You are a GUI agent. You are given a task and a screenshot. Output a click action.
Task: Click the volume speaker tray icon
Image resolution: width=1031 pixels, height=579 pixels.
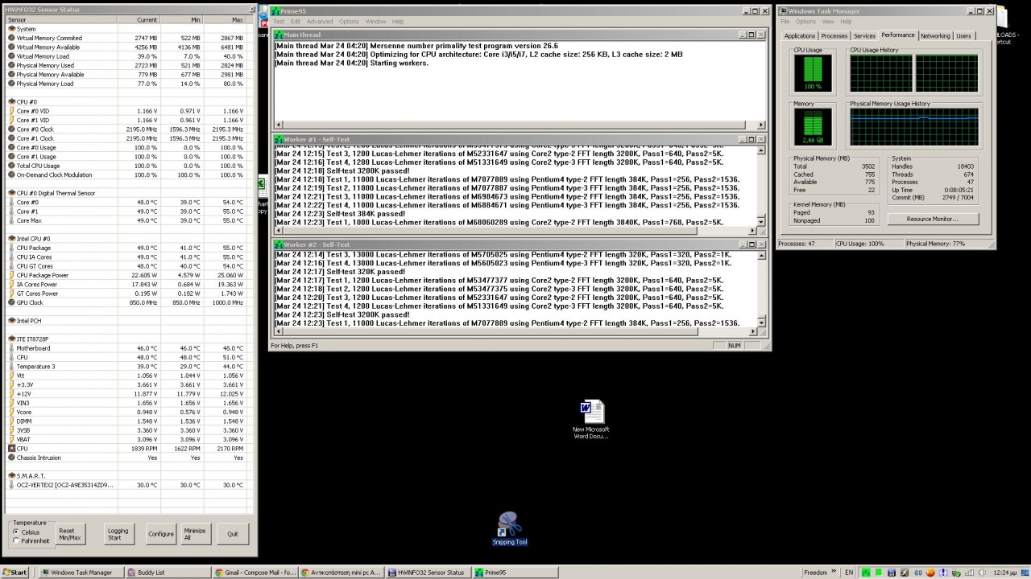click(x=982, y=573)
